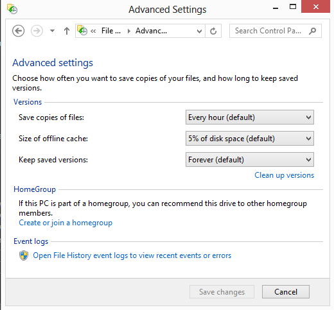
Task: Click the 'Save copies of files:' label
Action: 51,117
